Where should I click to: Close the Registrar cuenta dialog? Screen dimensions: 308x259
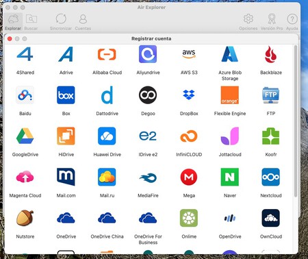(10, 39)
